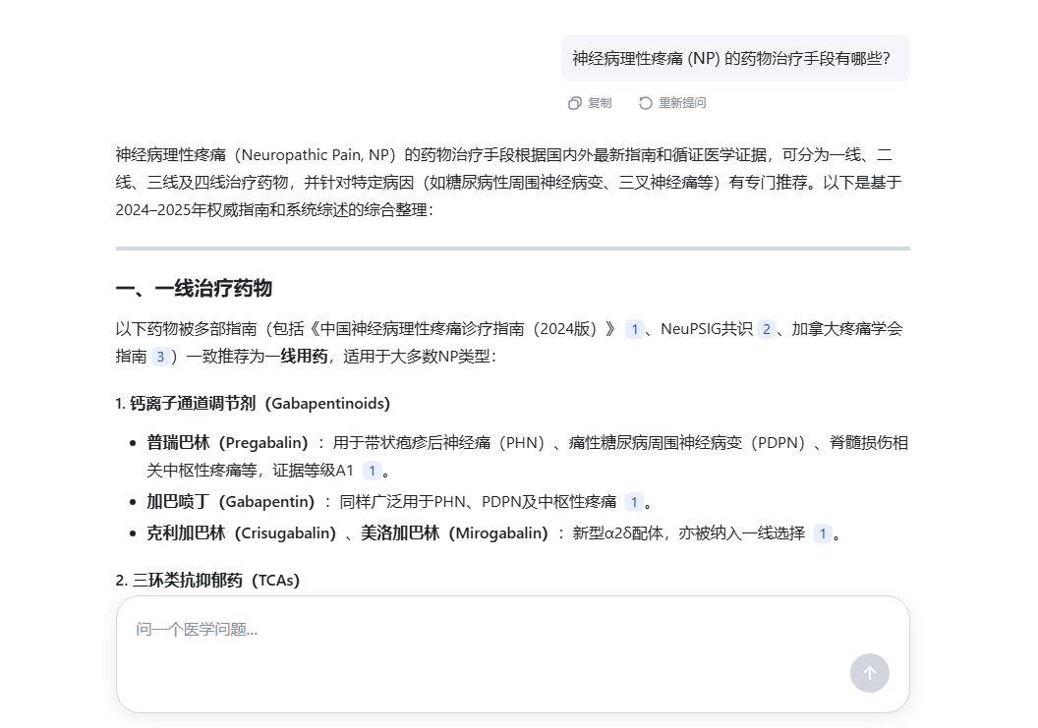Screen dimensions: 1038x728
Task: Expand citation badge 2 for NeuPSIG details
Action: 767,329
